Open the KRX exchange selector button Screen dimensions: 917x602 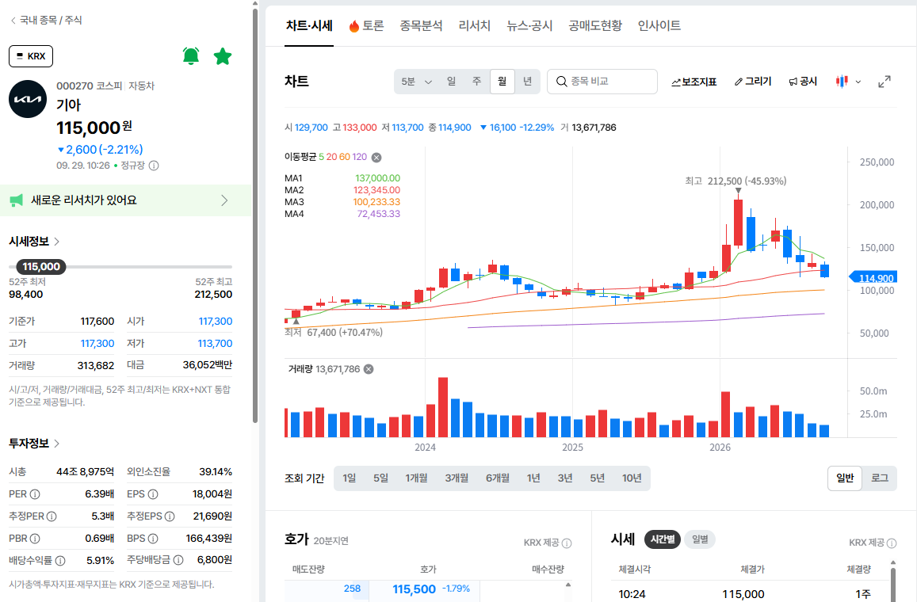pos(31,56)
